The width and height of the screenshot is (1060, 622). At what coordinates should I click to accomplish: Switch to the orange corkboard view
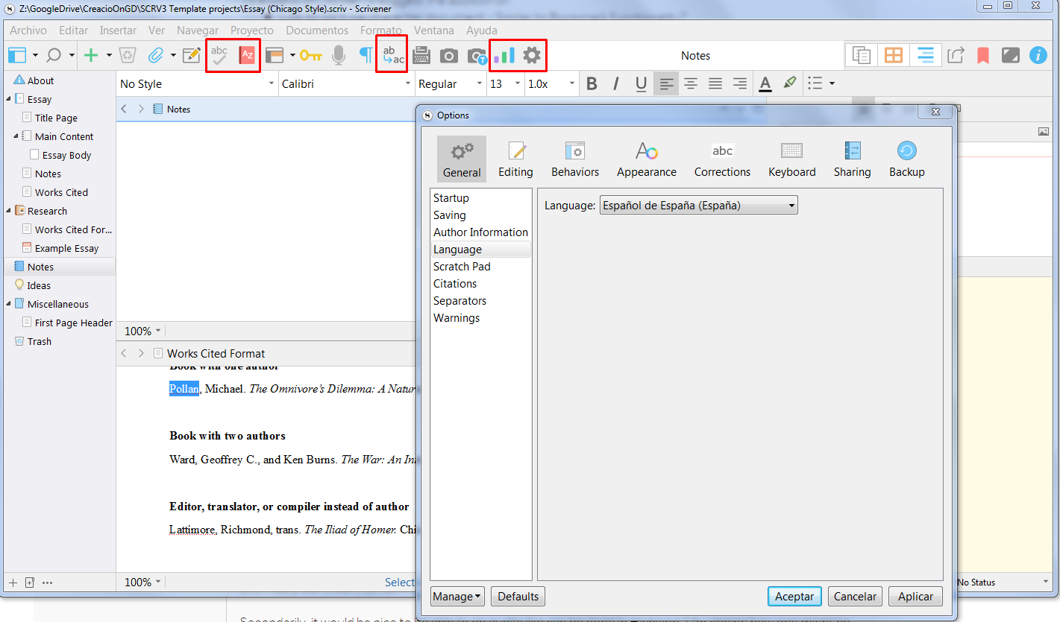(x=893, y=55)
